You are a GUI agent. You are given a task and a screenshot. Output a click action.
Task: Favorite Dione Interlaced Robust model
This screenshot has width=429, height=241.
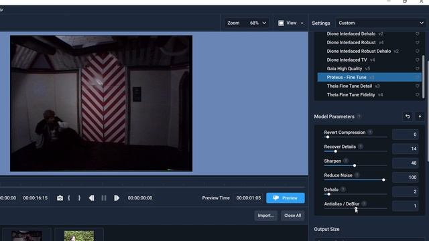pyautogui.click(x=417, y=43)
